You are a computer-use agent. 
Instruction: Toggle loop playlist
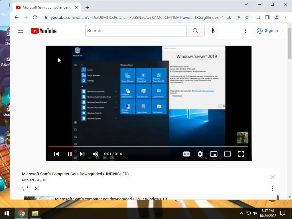click(25, 188)
